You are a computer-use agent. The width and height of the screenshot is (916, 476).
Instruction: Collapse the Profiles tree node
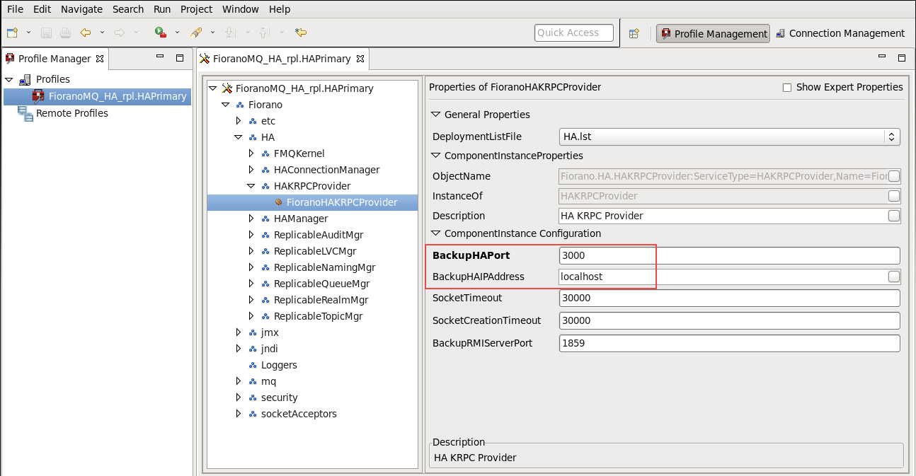coord(9,79)
